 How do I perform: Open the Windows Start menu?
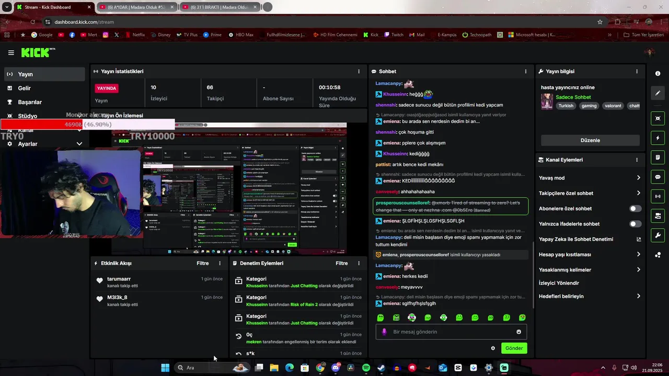point(165,368)
